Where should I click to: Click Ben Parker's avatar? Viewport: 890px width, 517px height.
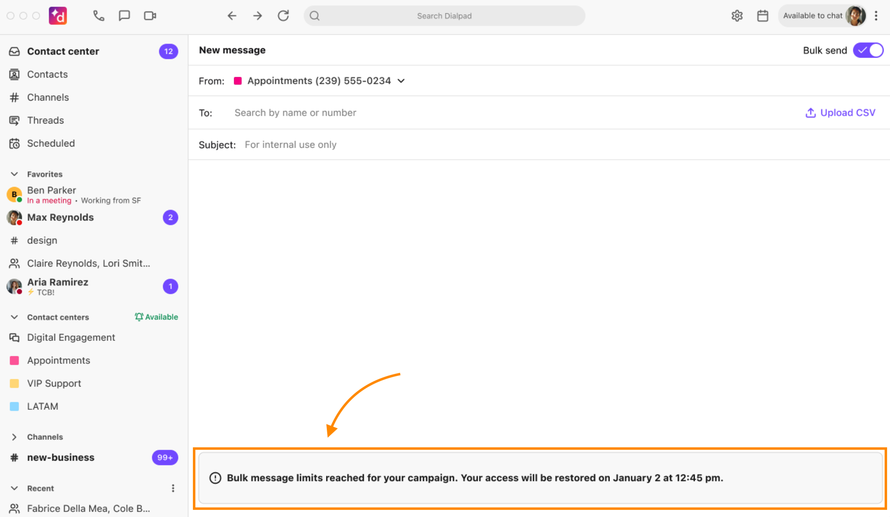15,194
